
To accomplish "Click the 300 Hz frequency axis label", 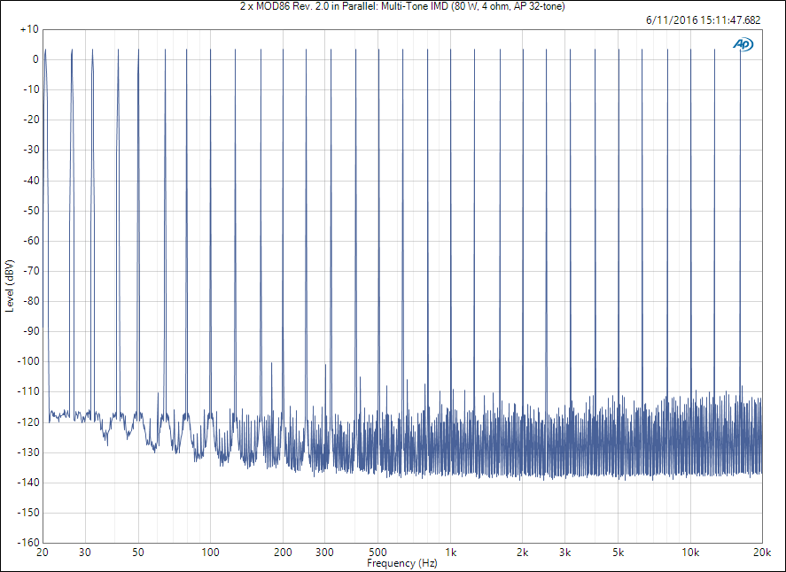I will 325,552.
